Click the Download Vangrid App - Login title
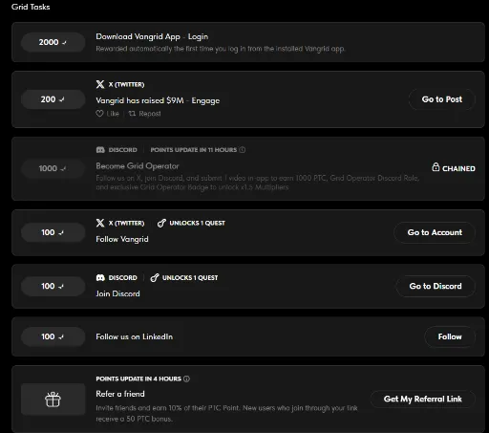 (152, 37)
